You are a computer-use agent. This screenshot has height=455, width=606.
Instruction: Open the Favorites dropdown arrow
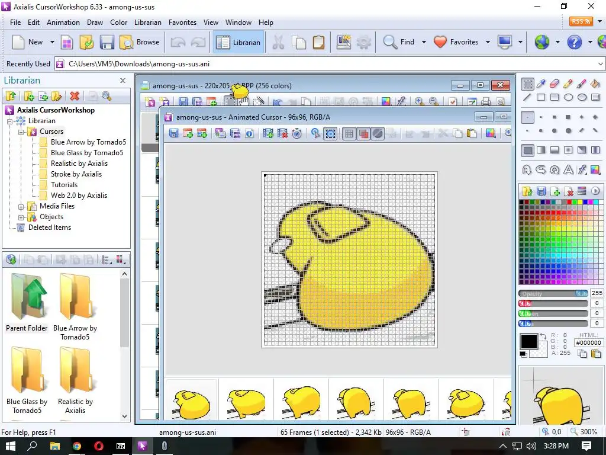click(x=488, y=42)
